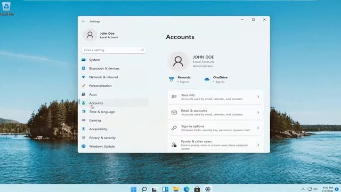Click the Settings gear on taskbar
The image size is (341, 192).
point(208,189)
